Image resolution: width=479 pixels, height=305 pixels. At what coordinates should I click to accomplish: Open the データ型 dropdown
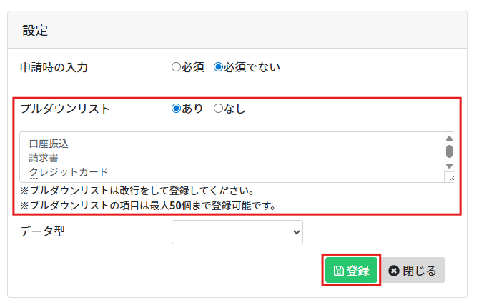click(x=237, y=232)
